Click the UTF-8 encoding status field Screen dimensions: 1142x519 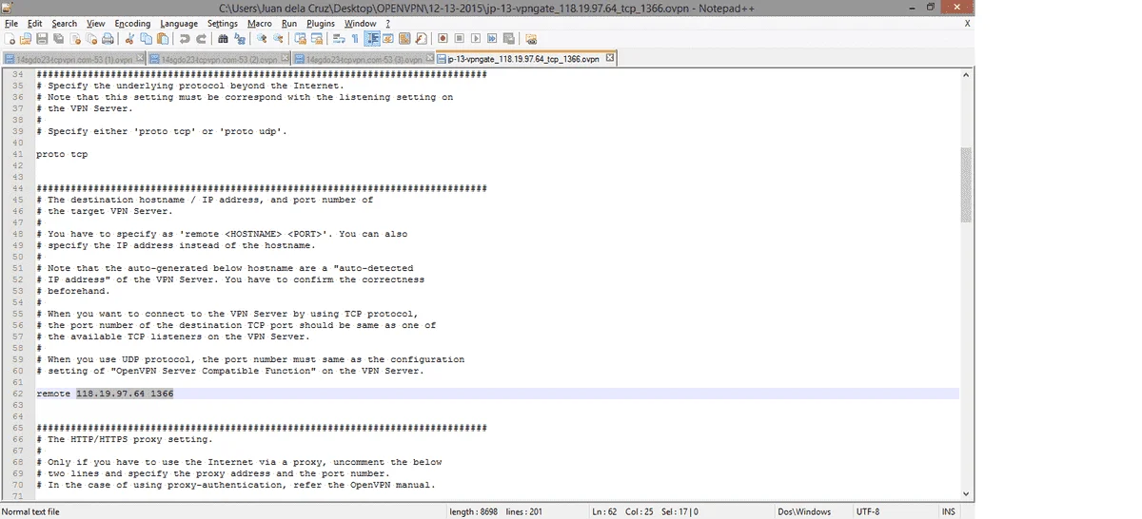pyautogui.click(x=867, y=511)
